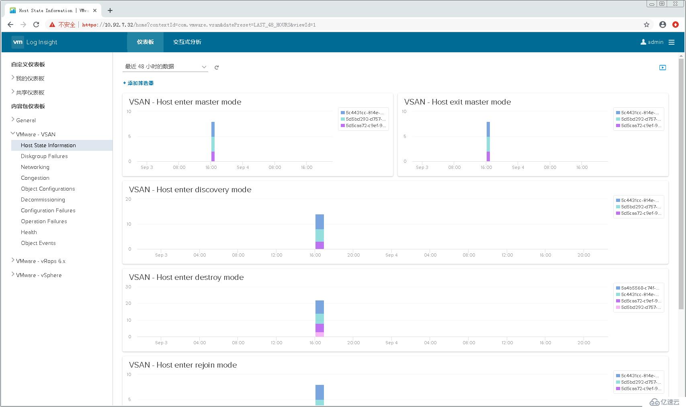Toggle 5d5bd292 legend swatch in enter master chart
The width and height of the screenshot is (686, 407).
click(343, 119)
